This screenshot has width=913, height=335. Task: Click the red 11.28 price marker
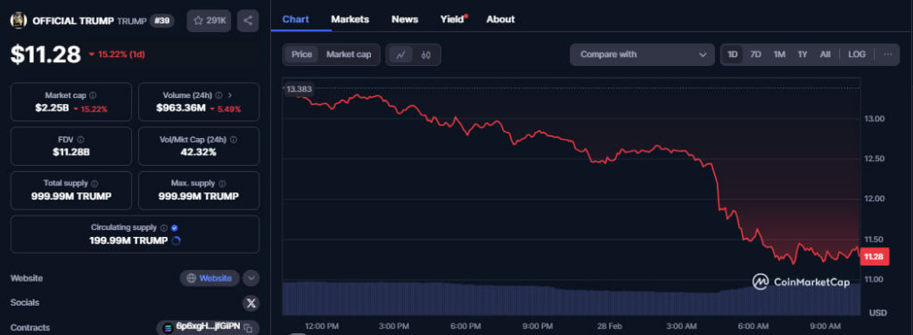pos(875,257)
